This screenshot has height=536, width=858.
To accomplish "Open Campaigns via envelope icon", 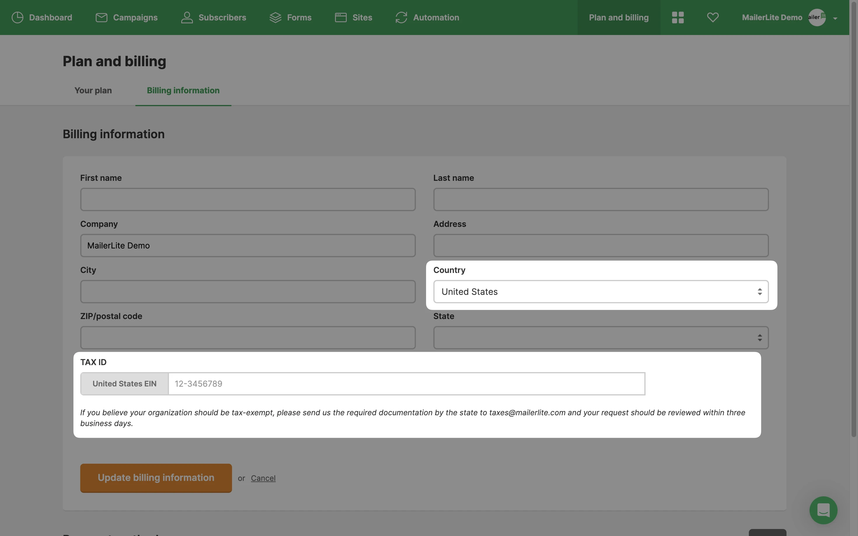I will point(102,17).
